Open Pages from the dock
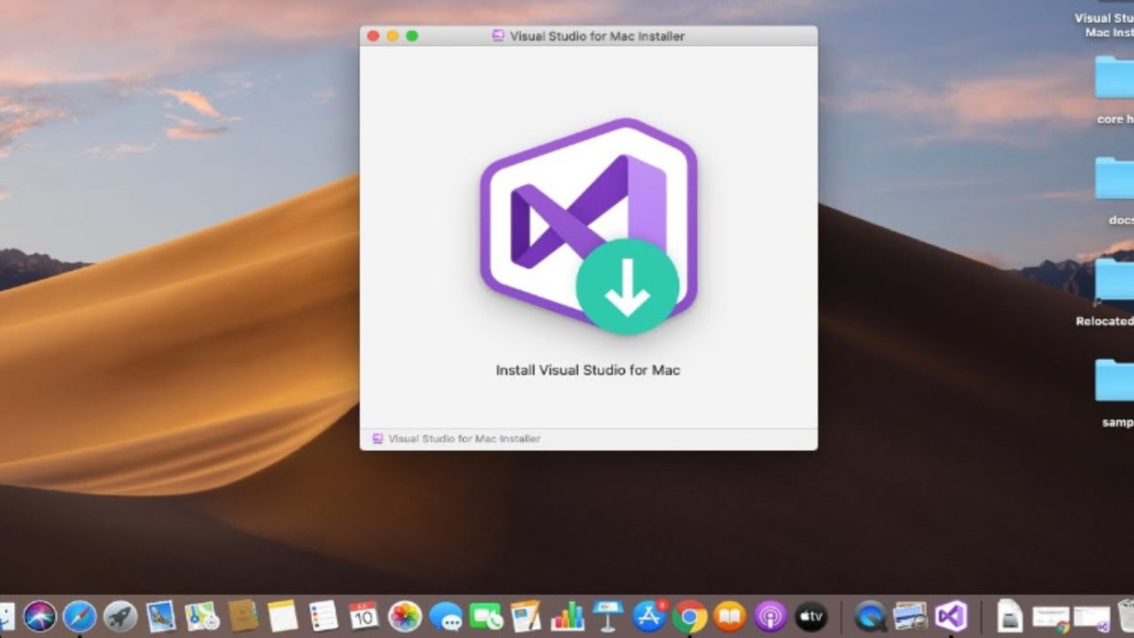 [x=526, y=615]
